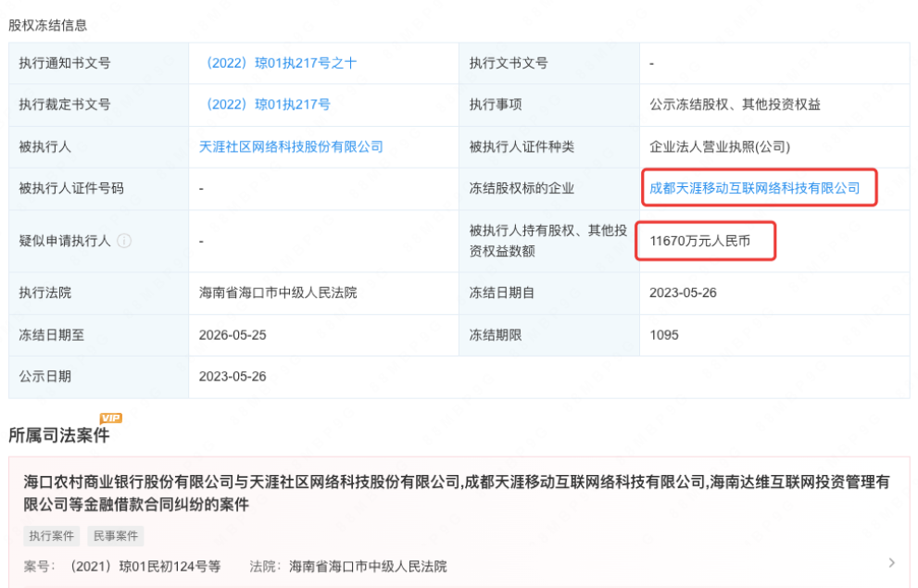The height and width of the screenshot is (588, 918).
Task: Open 成都天涯移动互联网络科技有限公司 company link
Action: point(755,188)
